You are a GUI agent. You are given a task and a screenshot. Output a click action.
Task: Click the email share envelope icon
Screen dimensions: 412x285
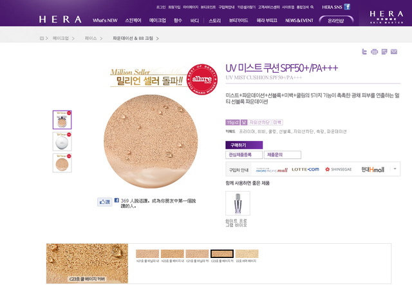click(x=393, y=51)
